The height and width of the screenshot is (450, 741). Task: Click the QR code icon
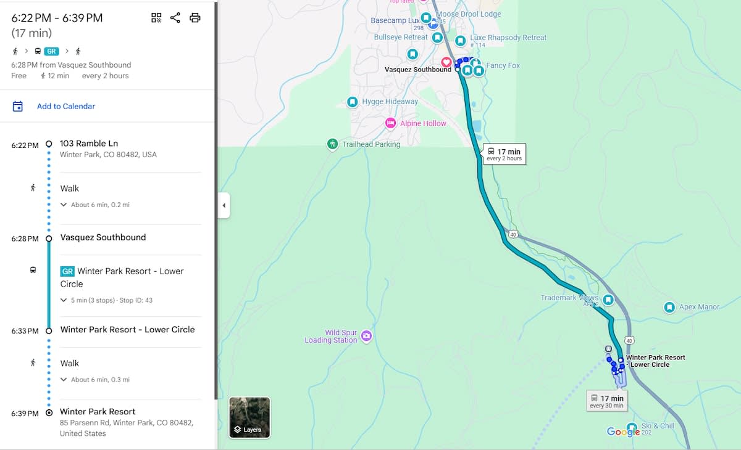(156, 18)
